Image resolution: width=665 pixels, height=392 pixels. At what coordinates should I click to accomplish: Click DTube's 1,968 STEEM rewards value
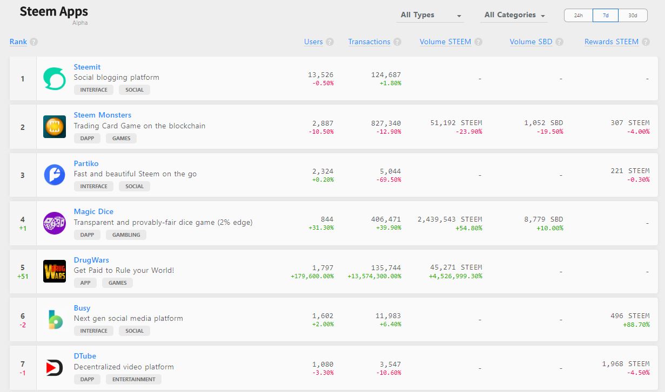[626, 364]
